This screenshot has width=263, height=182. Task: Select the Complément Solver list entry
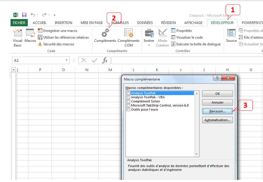click(x=146, y=101)
